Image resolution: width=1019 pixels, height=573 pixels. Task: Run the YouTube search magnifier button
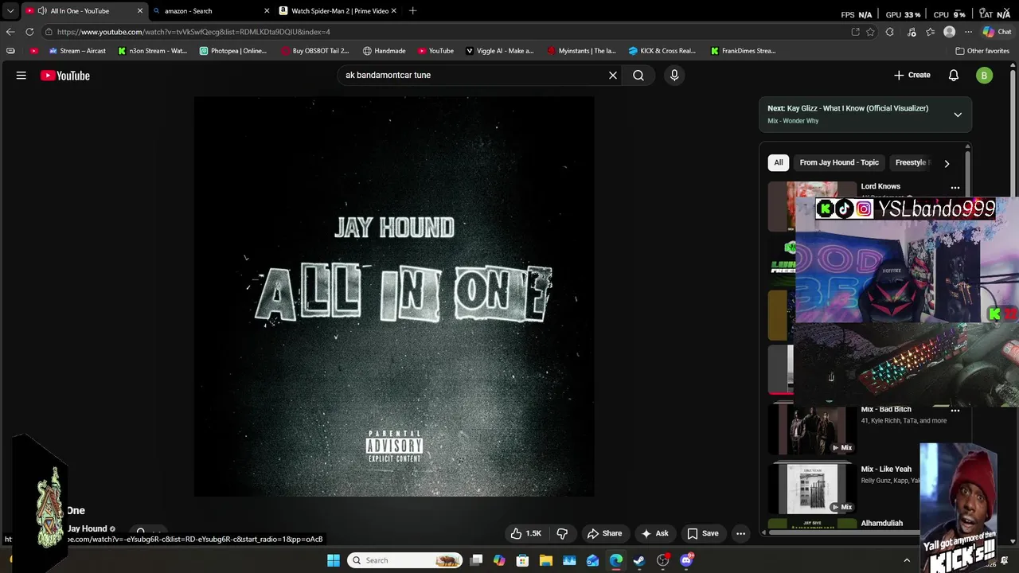click(x=638, y=76)
